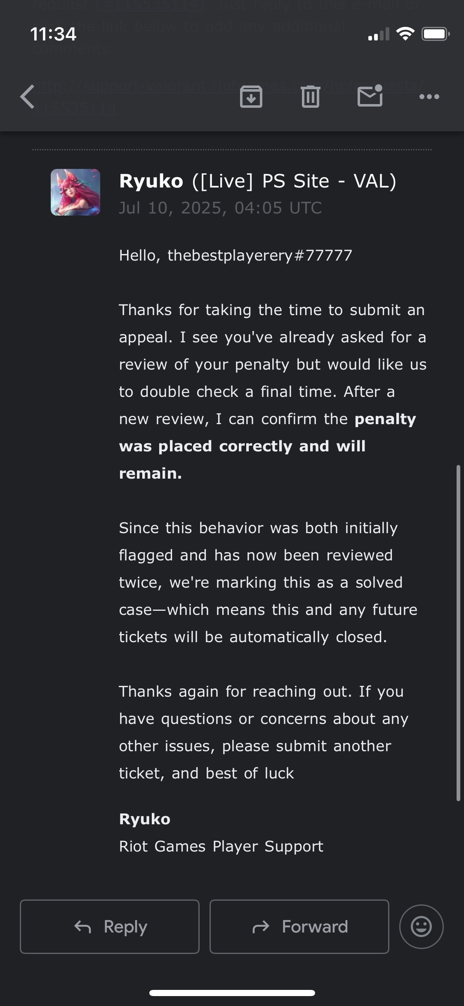
Task: Tap Ryuko's avatar picture
Action: click(75, 192)
